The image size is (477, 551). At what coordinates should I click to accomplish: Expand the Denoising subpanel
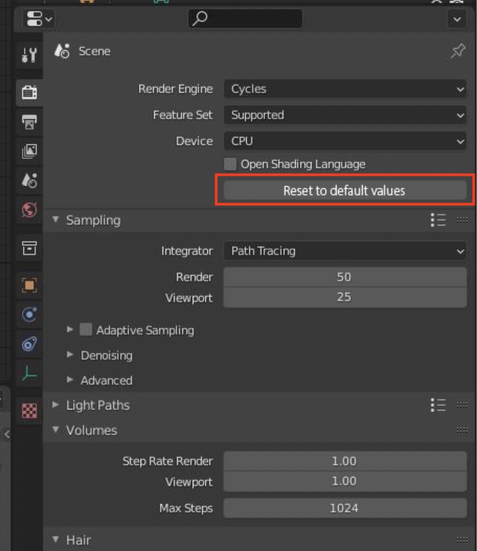(x=70, y=354)
